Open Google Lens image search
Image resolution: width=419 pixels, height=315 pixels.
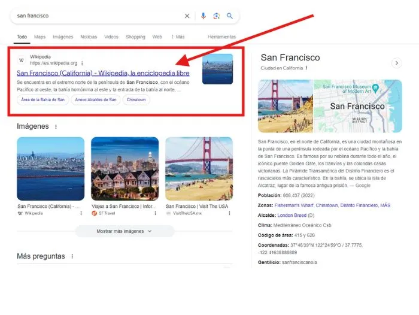pos(217,16)
